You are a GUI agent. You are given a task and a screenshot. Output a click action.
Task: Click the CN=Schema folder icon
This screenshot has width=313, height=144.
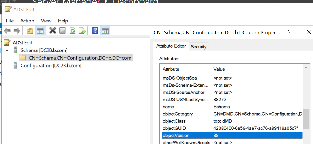pos(23,58)
